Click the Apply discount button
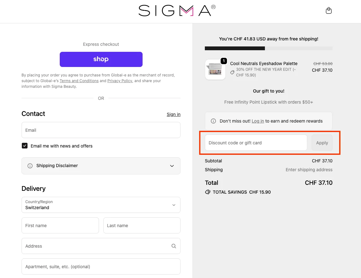Viewport: 361px width, 278px height. point(322,142)
